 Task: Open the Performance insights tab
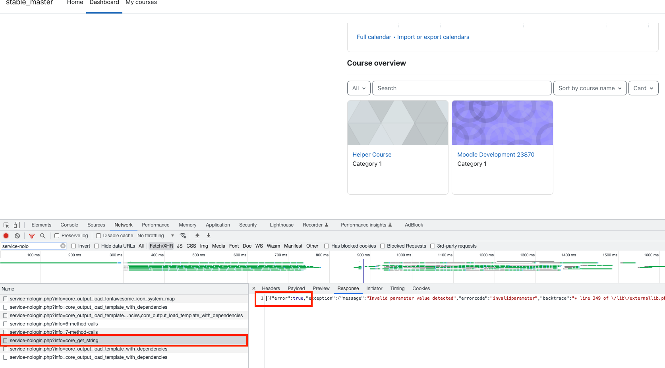(x=366, y=225)
